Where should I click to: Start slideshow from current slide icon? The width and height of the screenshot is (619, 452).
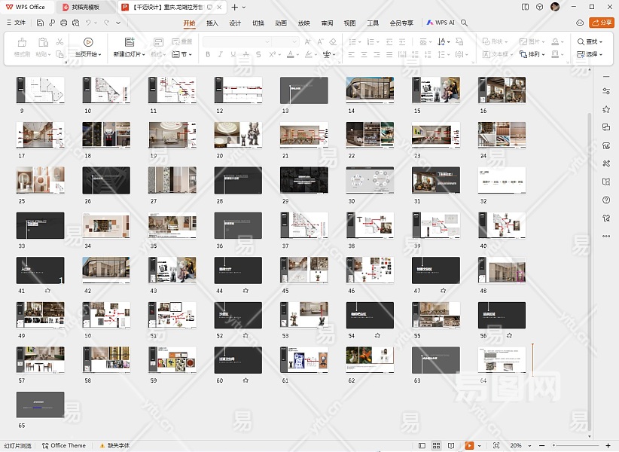tap(88, 42)
